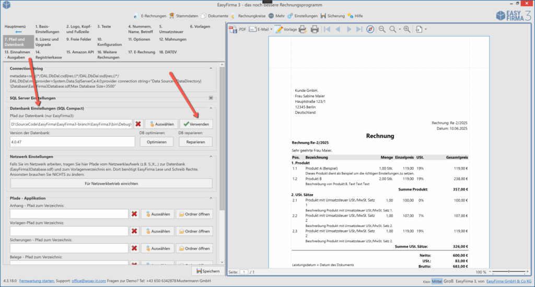The height and width of the screenshot is (287, 535).
Task: Switch to 2. Logo, Kopf- und Fußzeile tab
Action: [x=78, y=29]
